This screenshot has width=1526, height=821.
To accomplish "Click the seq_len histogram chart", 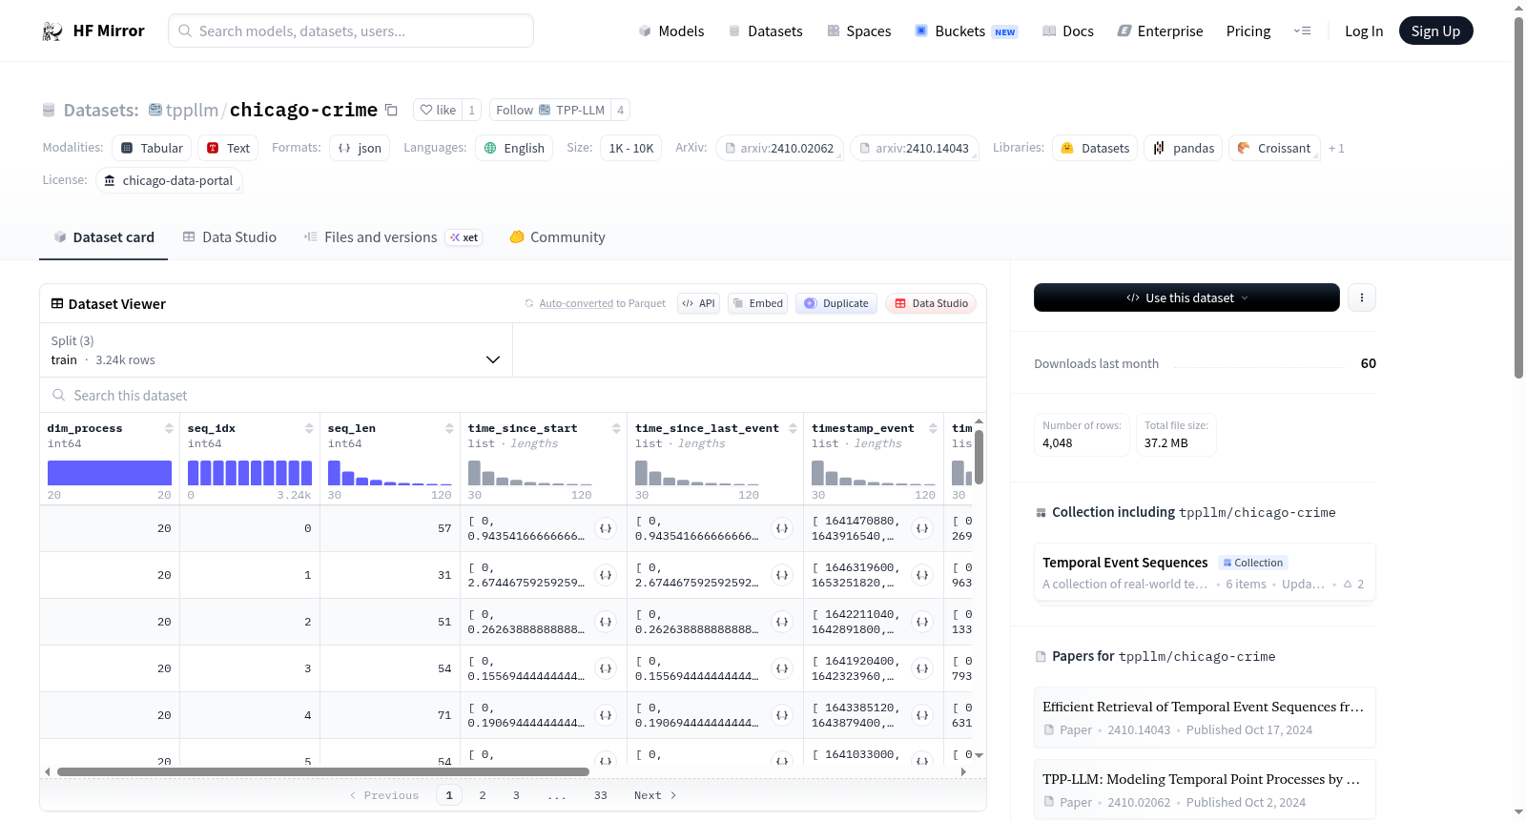I will coord(390,473).
